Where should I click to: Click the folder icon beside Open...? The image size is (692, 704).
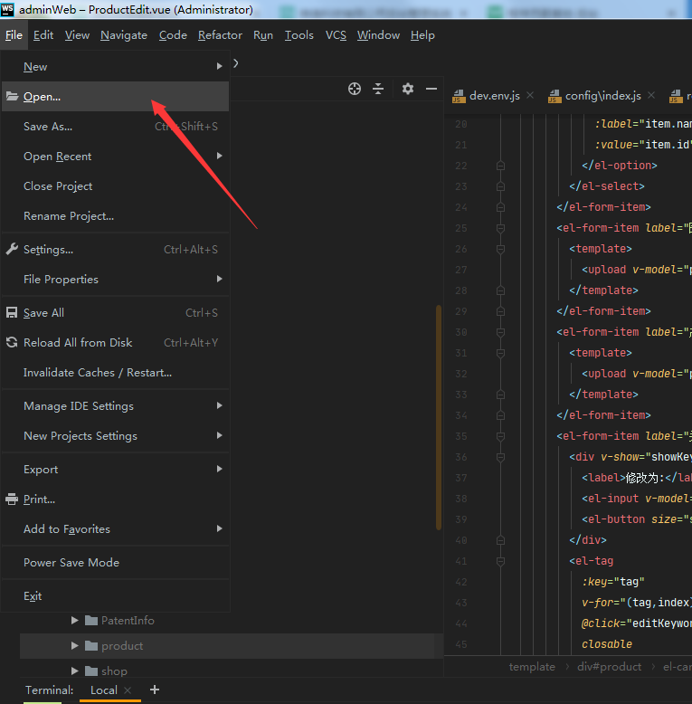(12, 96)
